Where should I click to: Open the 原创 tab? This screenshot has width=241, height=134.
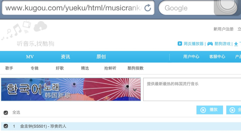pos(101,57)
